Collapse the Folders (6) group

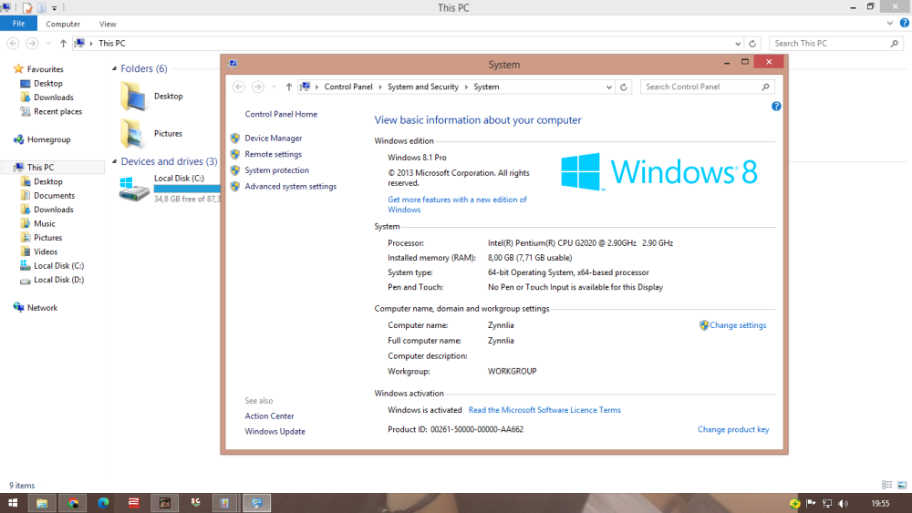(x=115, y=68)
